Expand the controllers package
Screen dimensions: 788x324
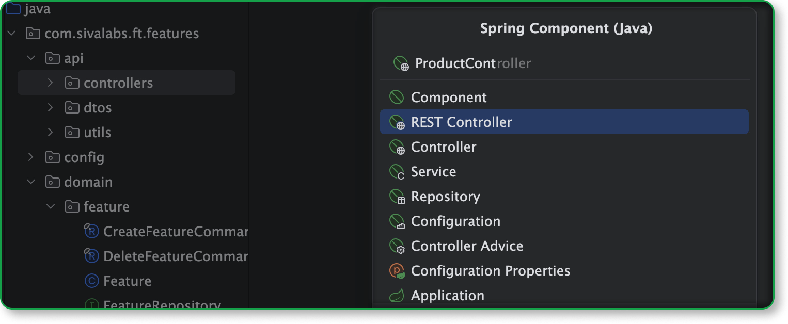tap(50, 83)
